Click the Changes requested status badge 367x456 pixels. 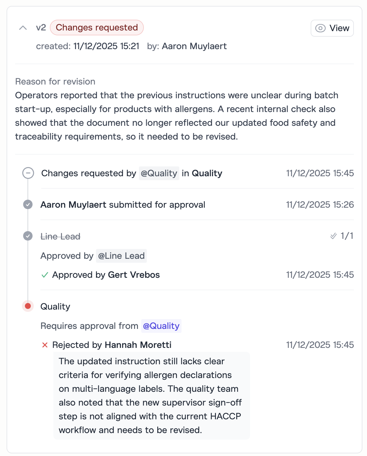pos(97,28)
